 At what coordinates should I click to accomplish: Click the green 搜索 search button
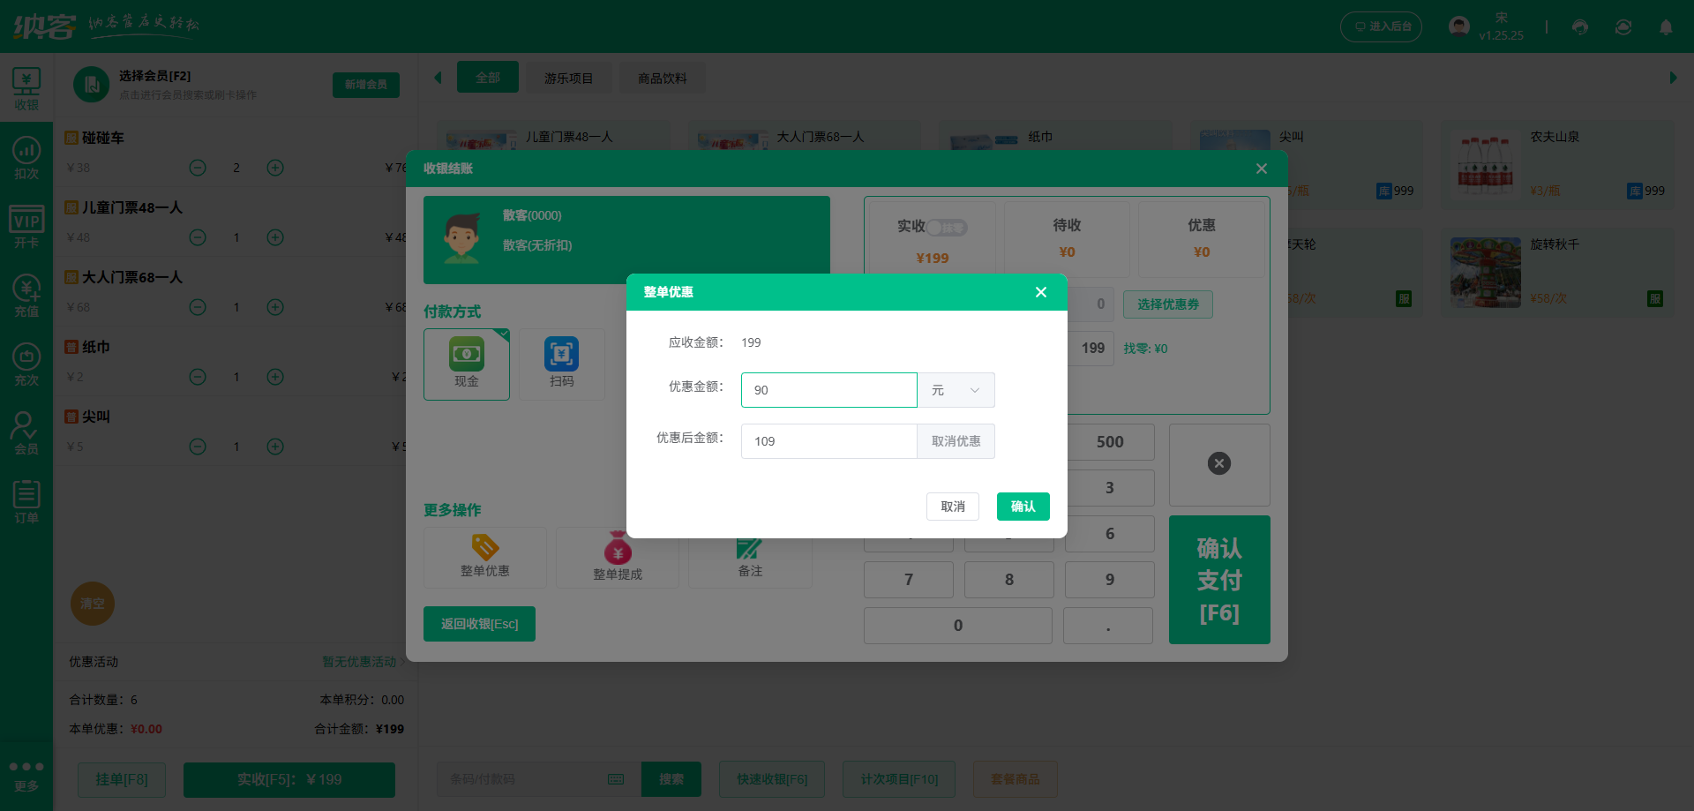[671, 779]
